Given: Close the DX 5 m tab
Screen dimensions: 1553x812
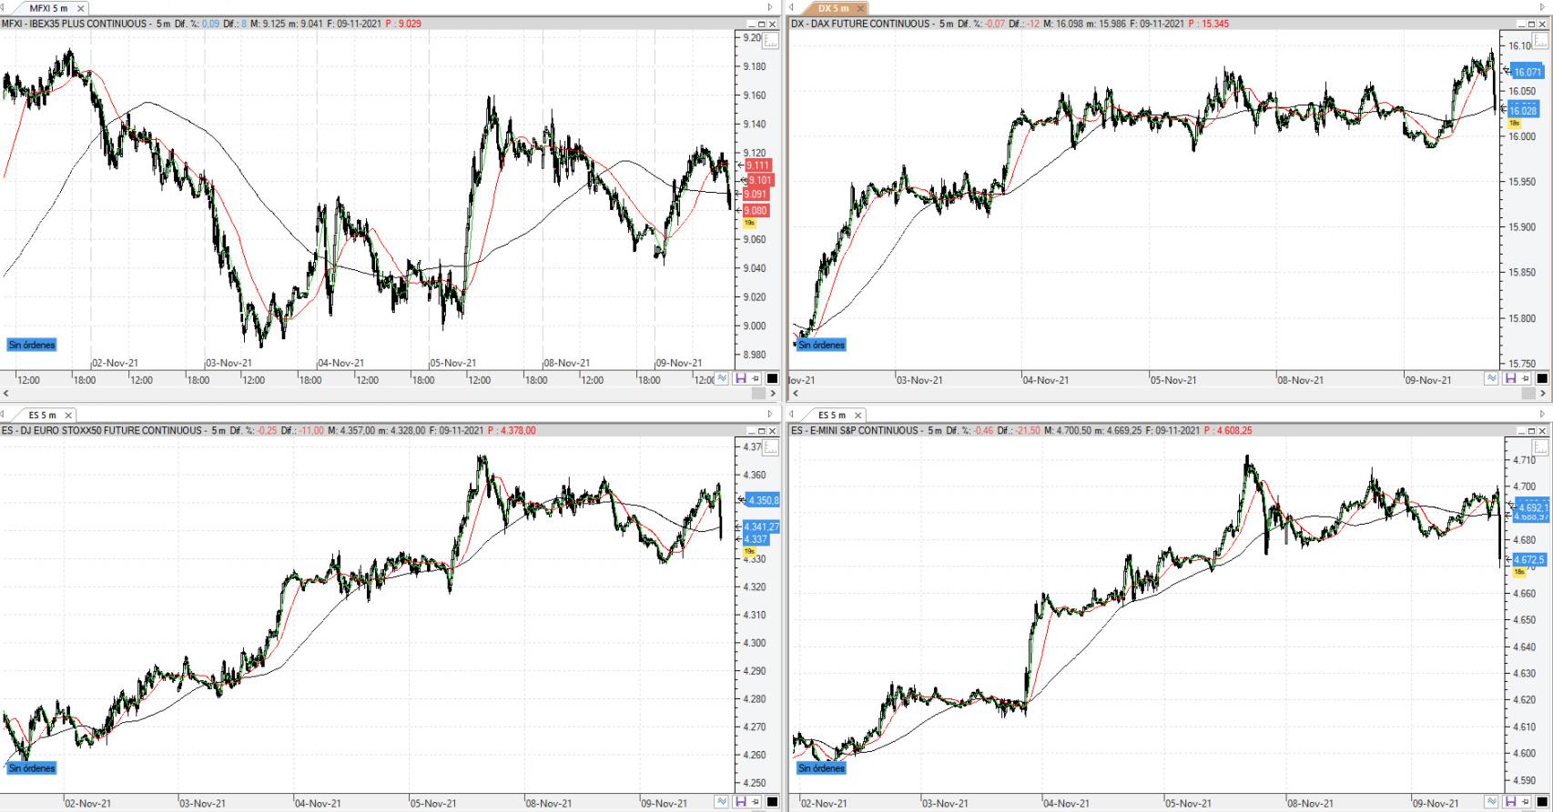Looking at the screenshot, I should click(x=859, y=8).
